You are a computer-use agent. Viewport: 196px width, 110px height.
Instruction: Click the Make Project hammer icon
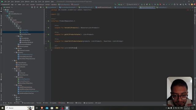115,4
